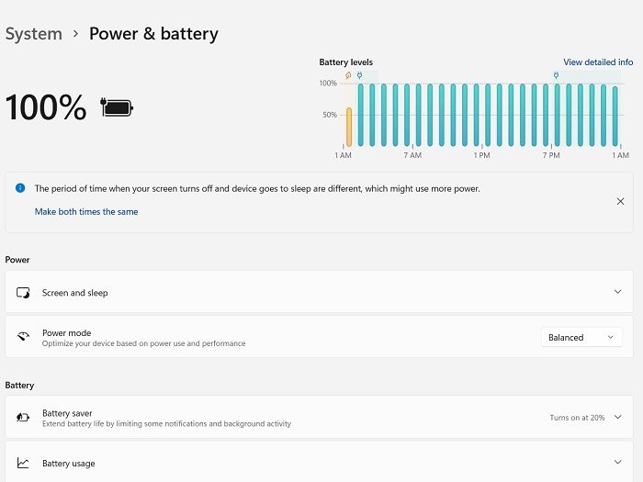Click the Battery saver leaf icon

pyautogui.click(x=23, y=417)
